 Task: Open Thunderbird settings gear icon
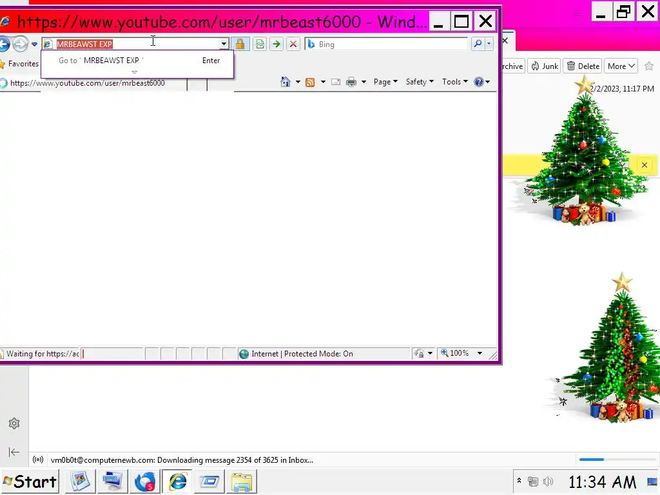14,423
